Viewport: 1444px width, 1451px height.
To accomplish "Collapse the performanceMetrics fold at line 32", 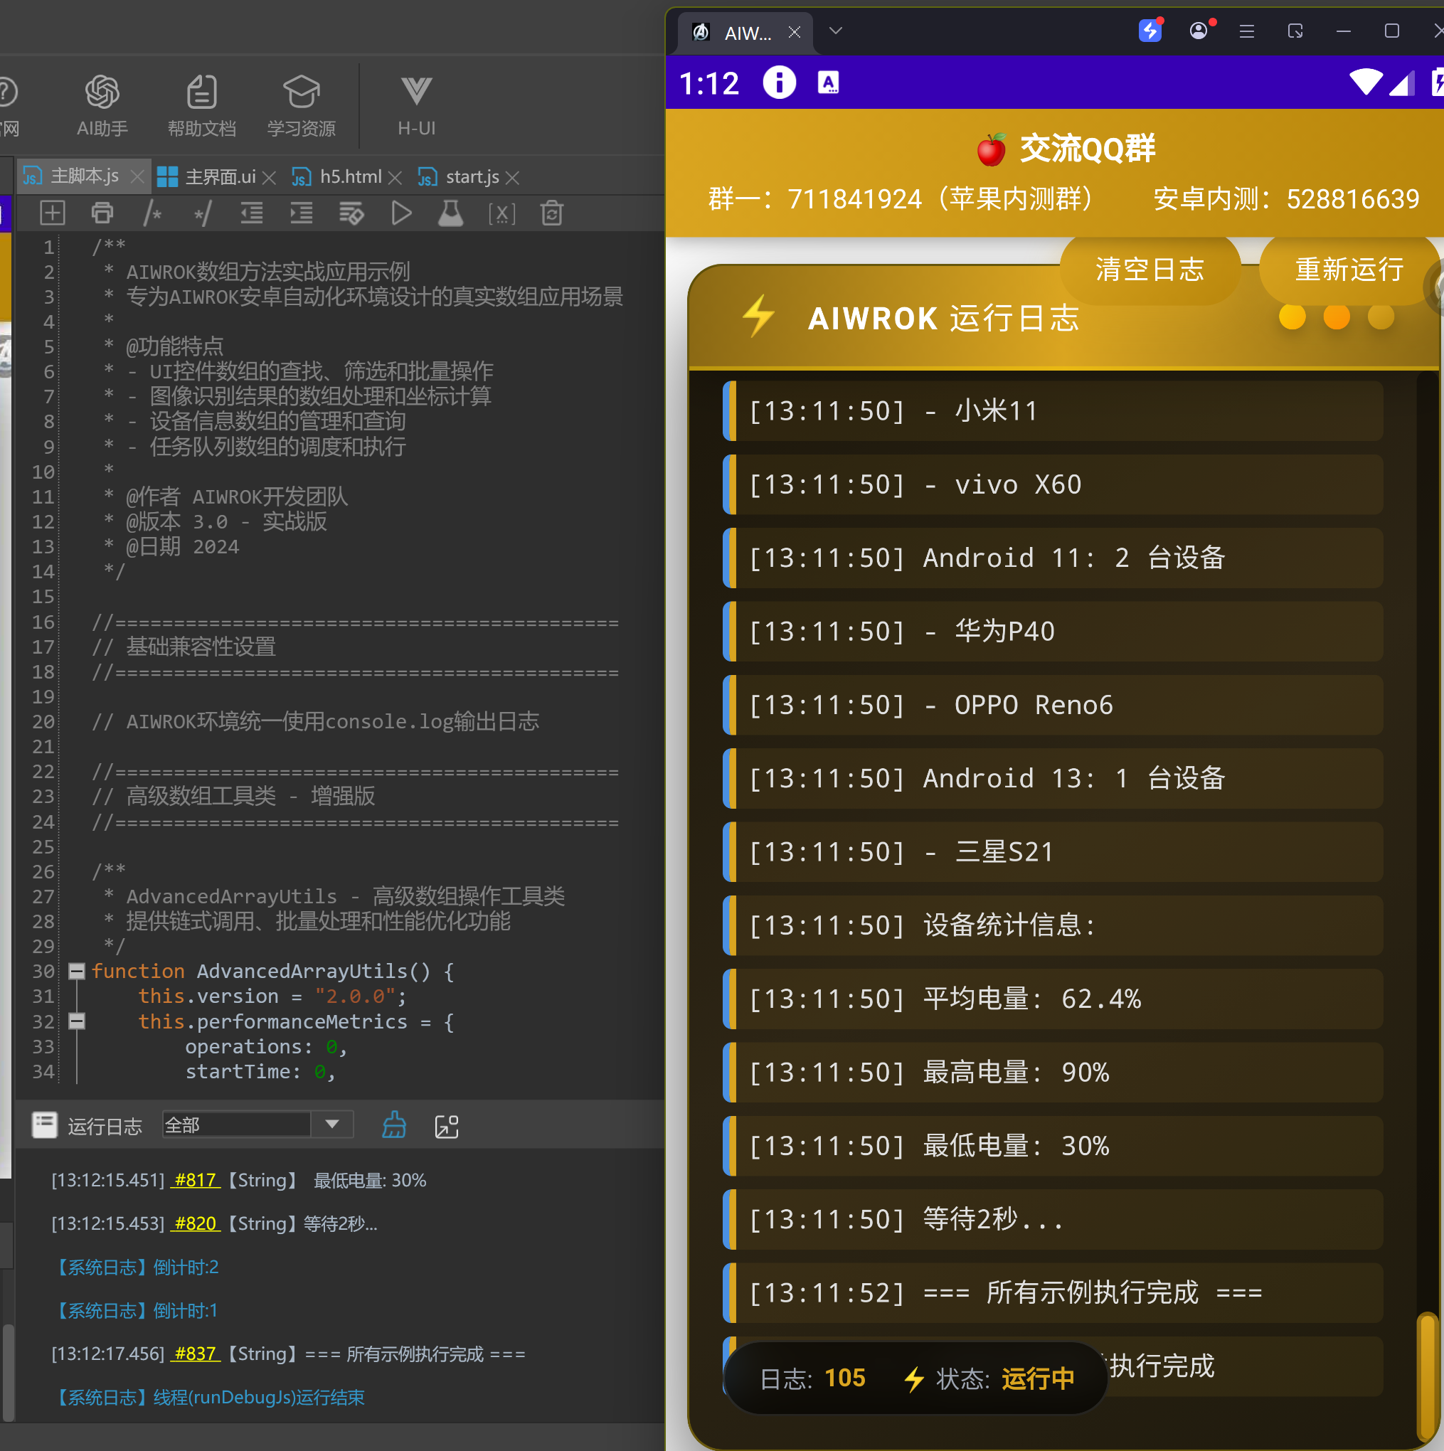I will coord(77,1021).
